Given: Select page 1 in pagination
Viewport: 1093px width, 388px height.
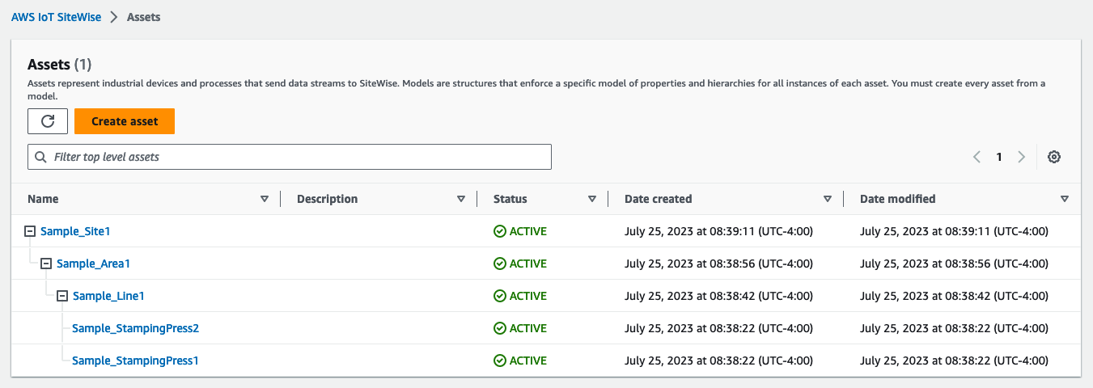Looking at the screenshot, I should tap(999, 157).
